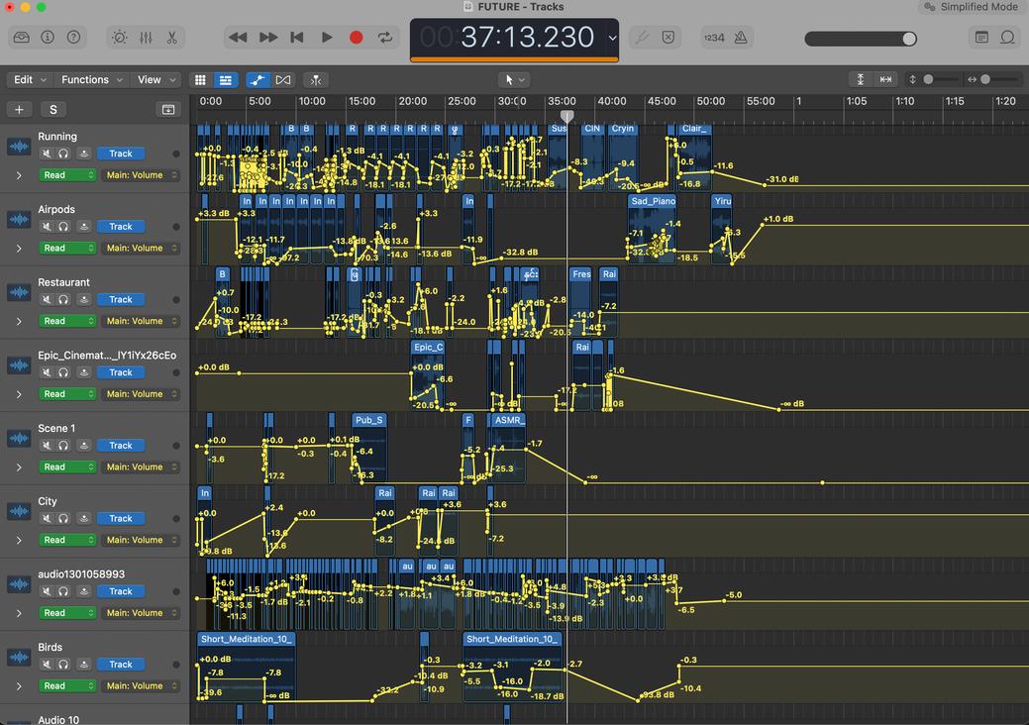Image resolution: width=1029 pixels, height=725 pixels.
Task: Click the playhead marker in ruler
Action: (567, 116)
